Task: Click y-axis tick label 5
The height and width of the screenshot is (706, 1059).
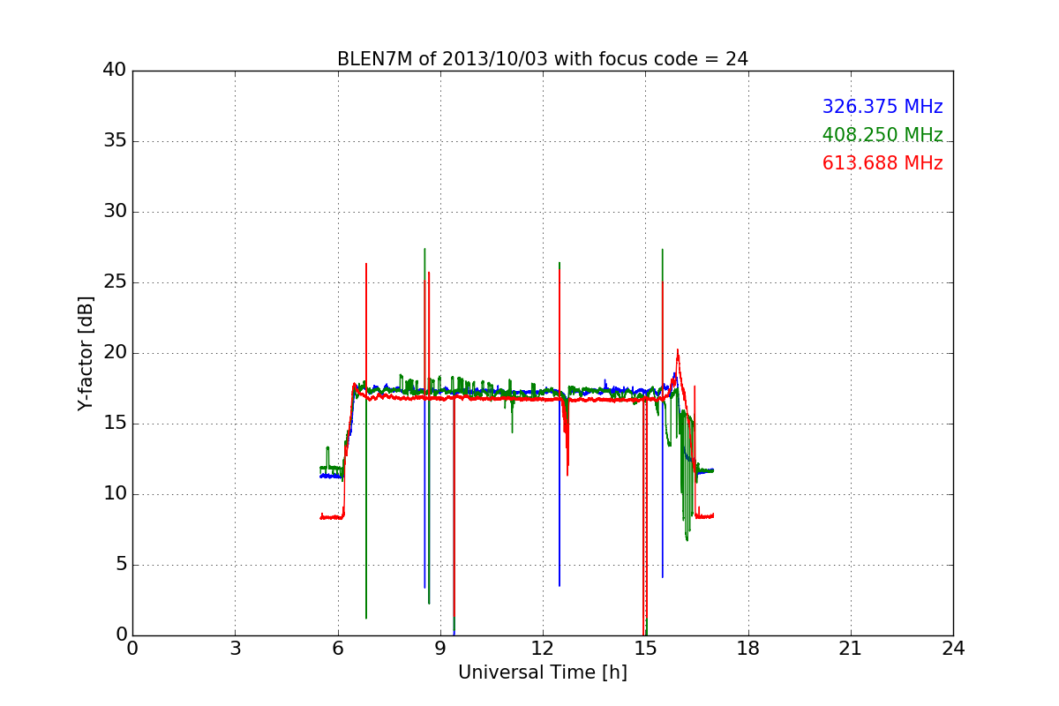Action: (x=121, y=565)
